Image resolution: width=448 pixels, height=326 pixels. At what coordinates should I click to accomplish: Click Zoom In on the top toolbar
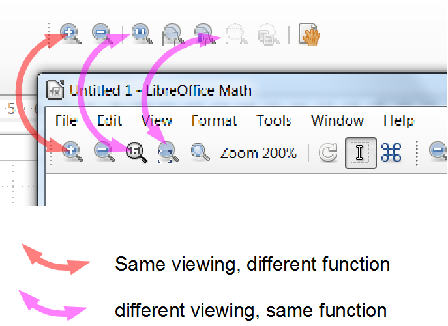point(70,34)
